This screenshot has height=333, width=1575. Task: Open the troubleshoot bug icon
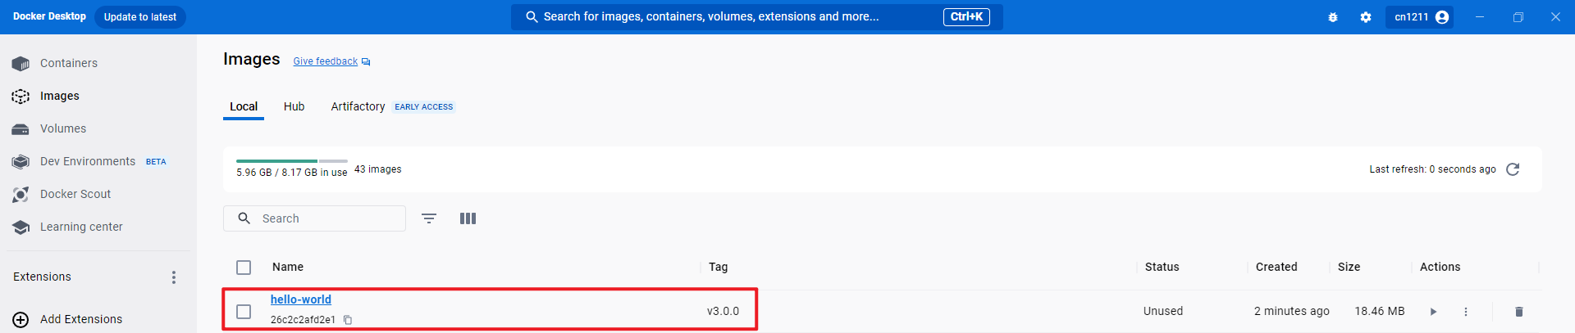click(1333, 17)
